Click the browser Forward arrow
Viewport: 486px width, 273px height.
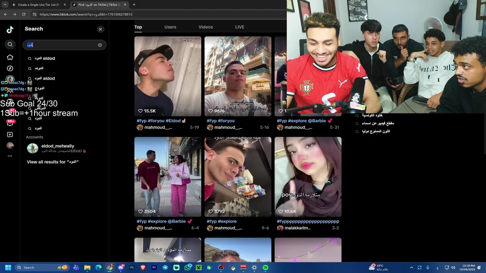point(14,14)
